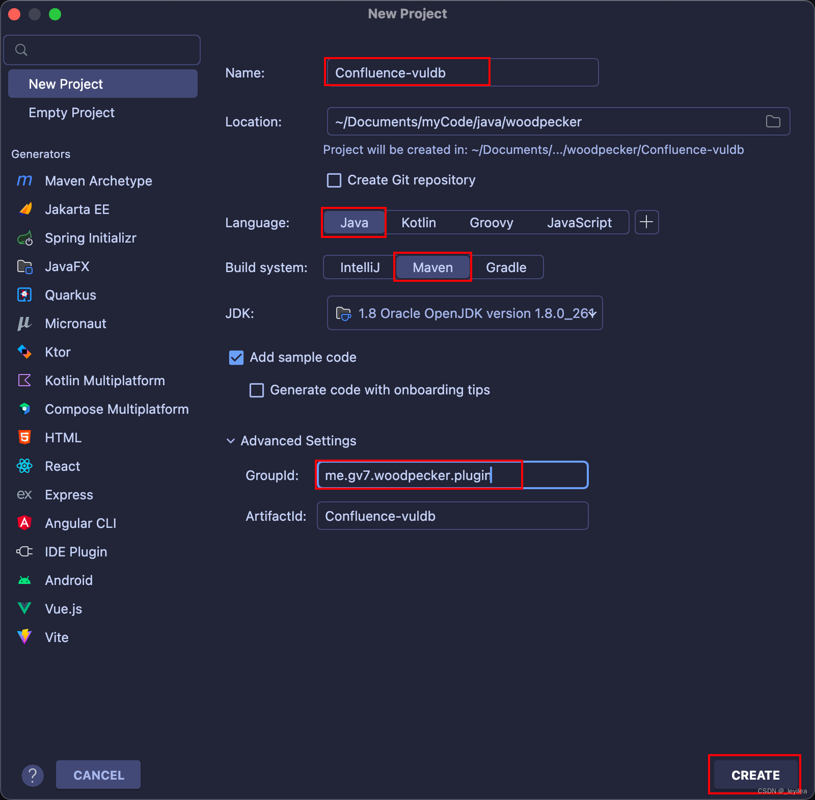This screenshot has width=815, height=800.
Task: Select Gradle as build system
Action: click(x=507, y=267)
